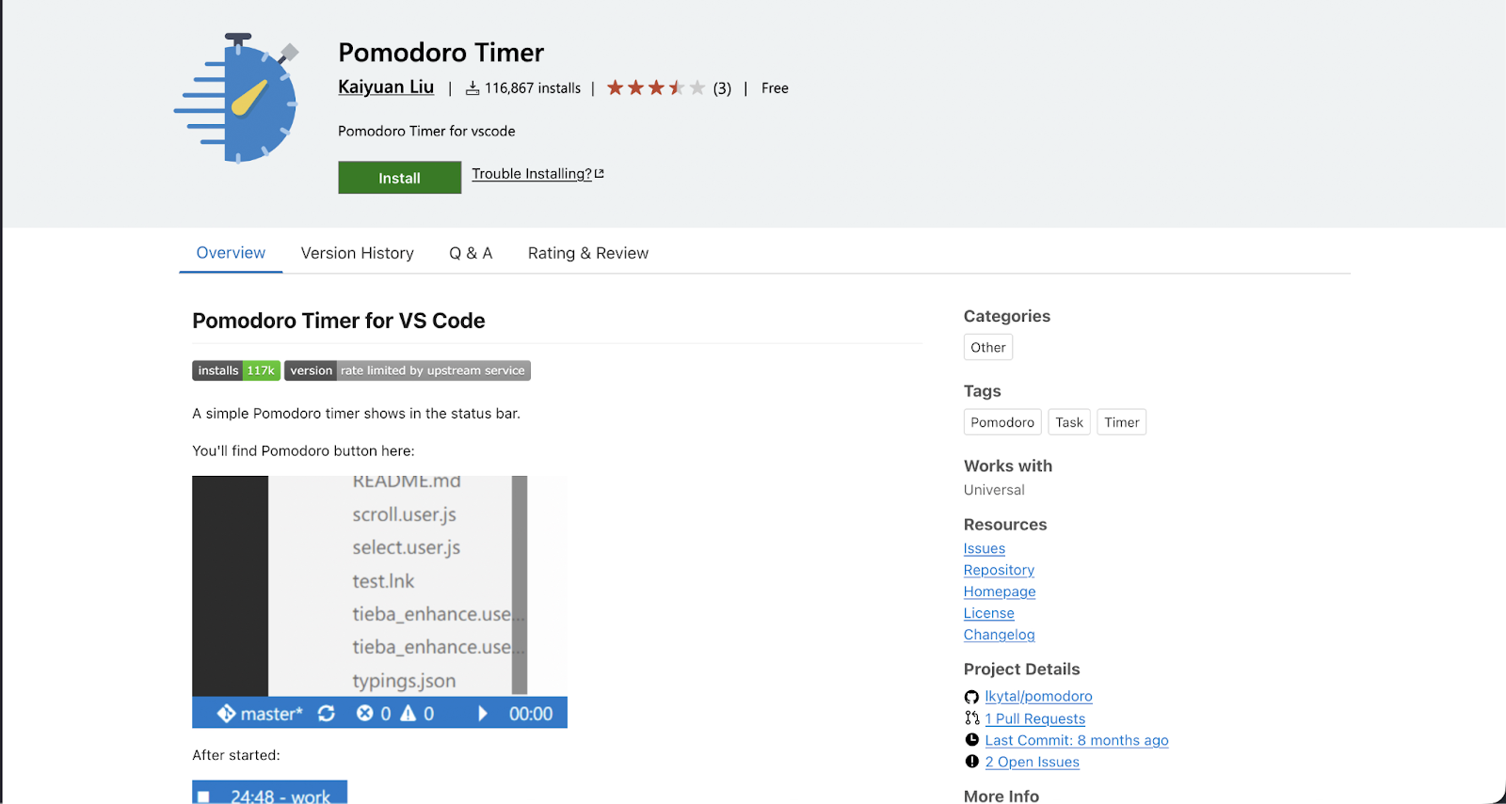Screen dimensions: 1506x804
Task: Select the Timer tag
Action: tap(1122, 422)
